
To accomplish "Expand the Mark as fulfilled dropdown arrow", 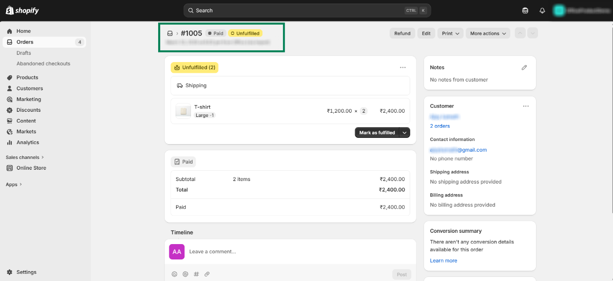I will [x=405, y=133].
